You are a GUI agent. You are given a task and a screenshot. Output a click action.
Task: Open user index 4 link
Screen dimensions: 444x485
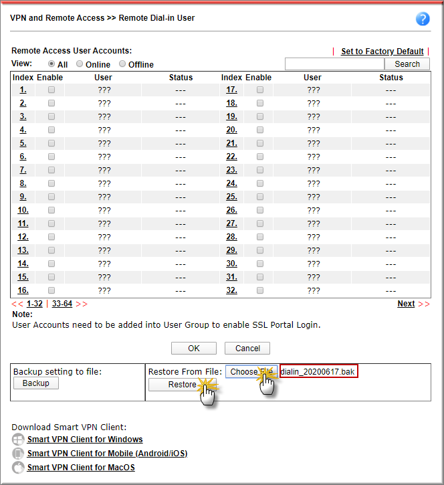coord(23,130)
